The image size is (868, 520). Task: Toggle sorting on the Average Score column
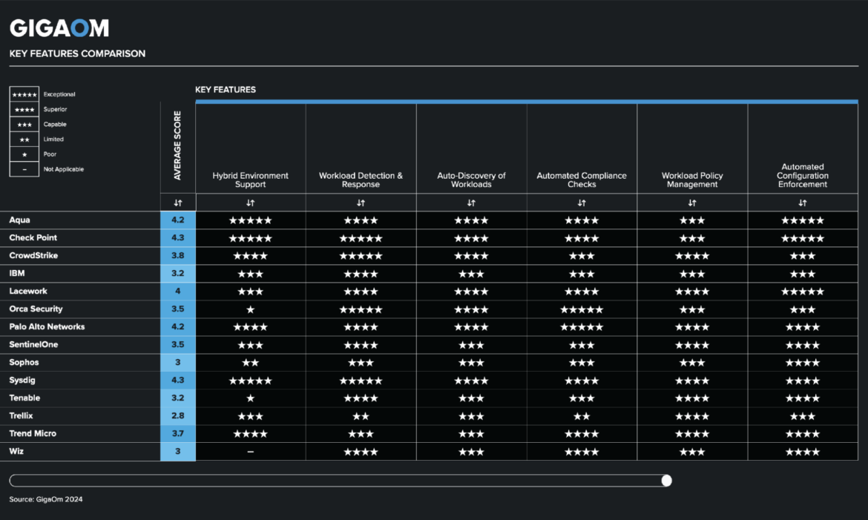[177, 202]
